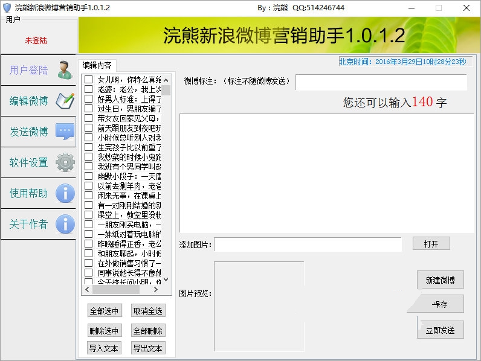Open the 用户登陆 sidebar item
Screen dimensions: 481x361
[x=38, y=70]
